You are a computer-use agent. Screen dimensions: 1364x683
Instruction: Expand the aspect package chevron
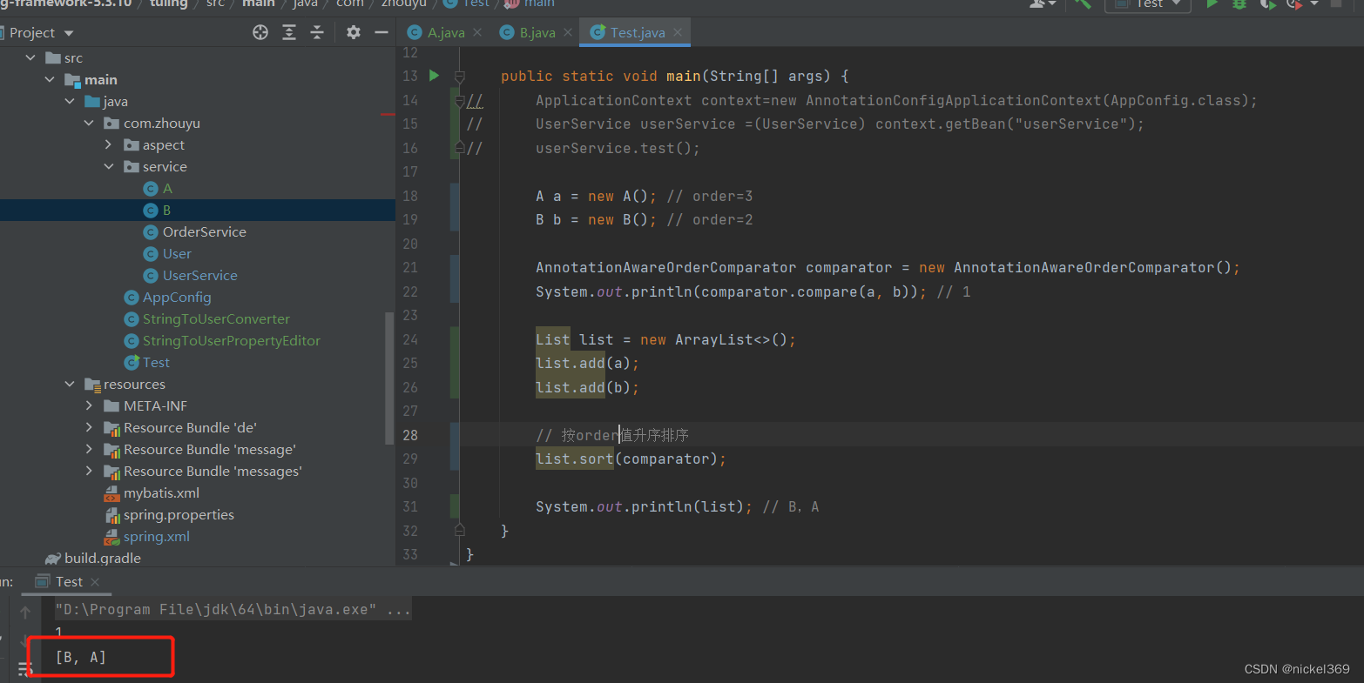[x=109, y=145]
